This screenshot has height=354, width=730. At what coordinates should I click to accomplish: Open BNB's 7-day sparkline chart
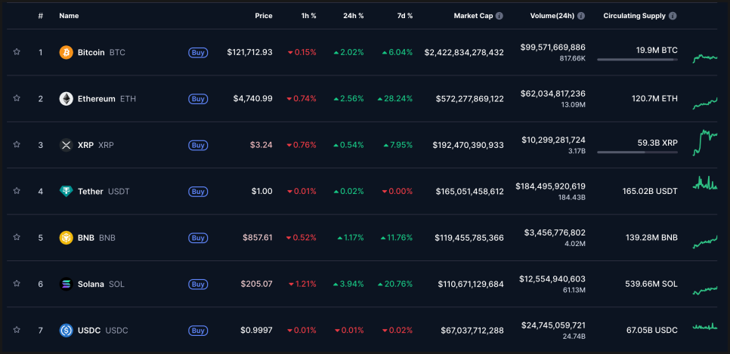tap(705, 242)
